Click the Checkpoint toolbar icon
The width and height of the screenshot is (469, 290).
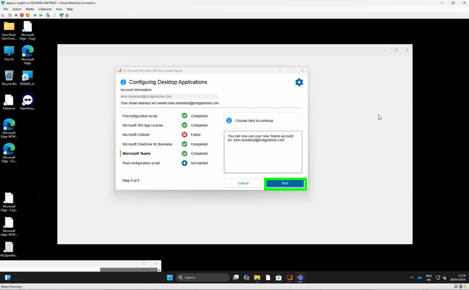click(x=48, y=15)
